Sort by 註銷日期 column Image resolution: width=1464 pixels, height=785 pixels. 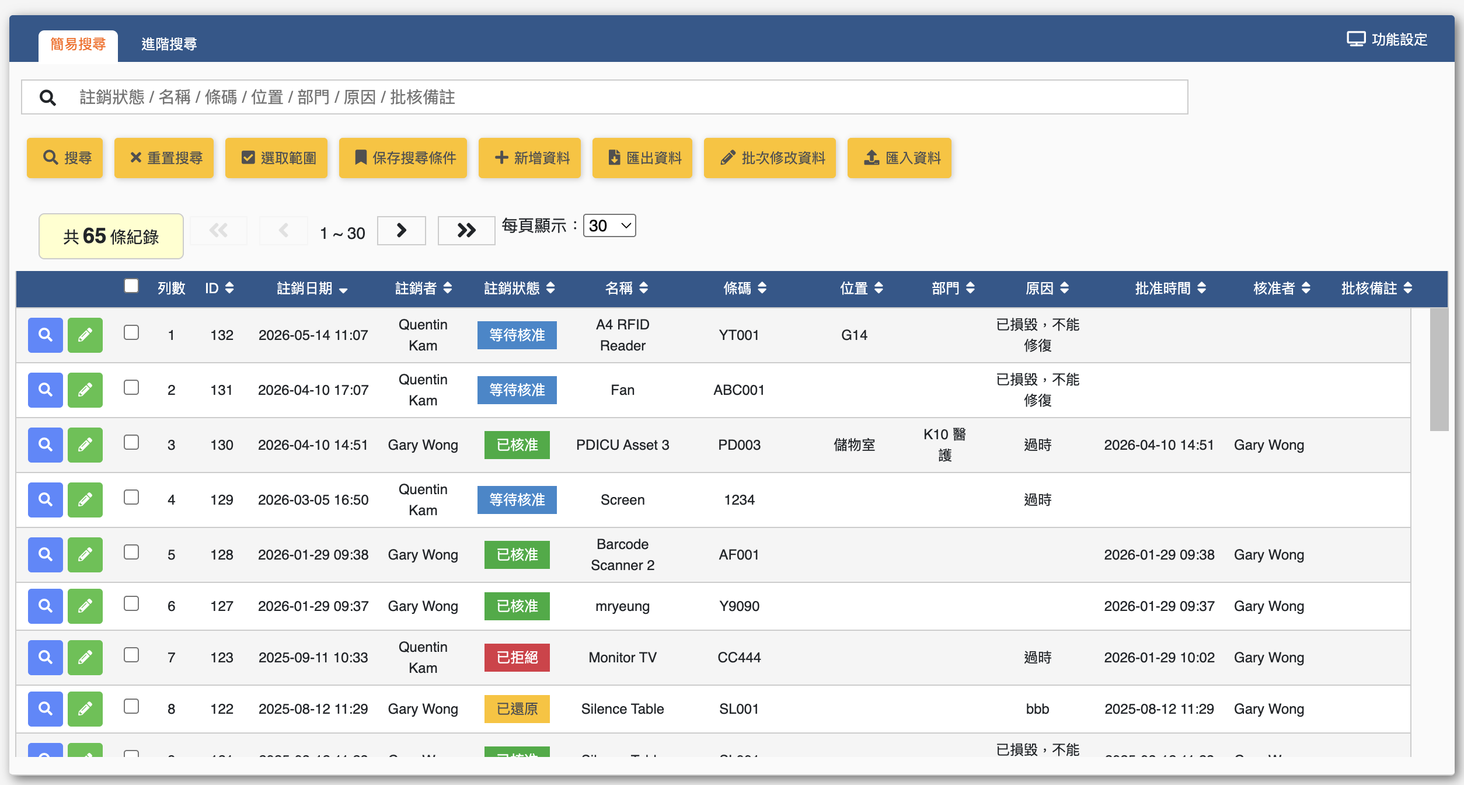(x=312, y=289)
